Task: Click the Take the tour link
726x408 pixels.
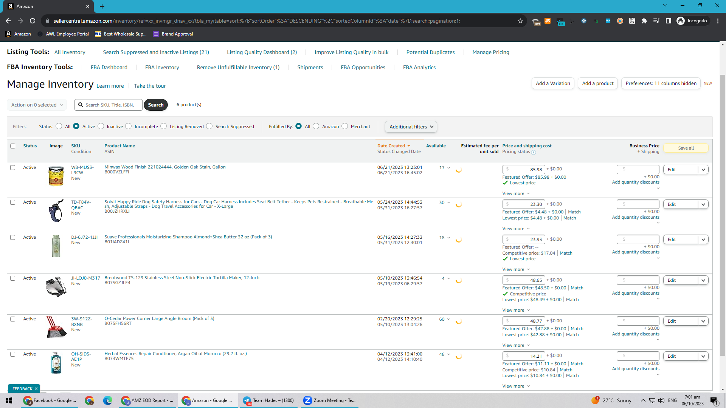Action: tap(150, 86)
